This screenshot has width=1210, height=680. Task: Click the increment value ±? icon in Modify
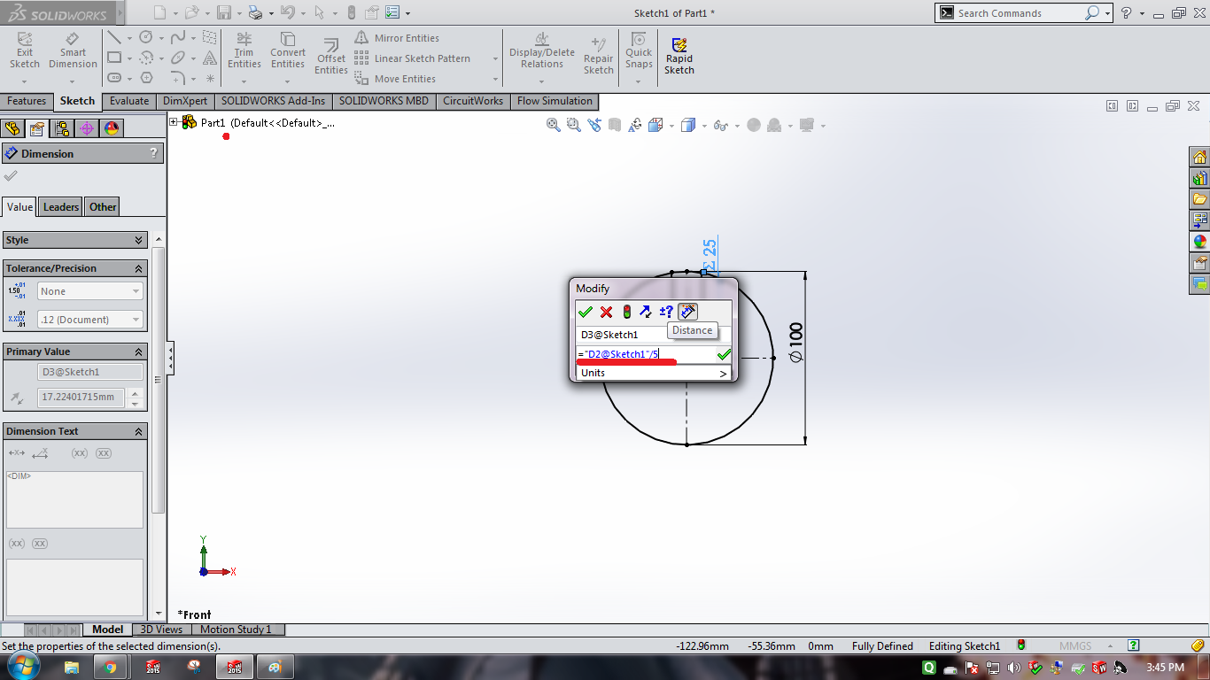pos(666,312)
